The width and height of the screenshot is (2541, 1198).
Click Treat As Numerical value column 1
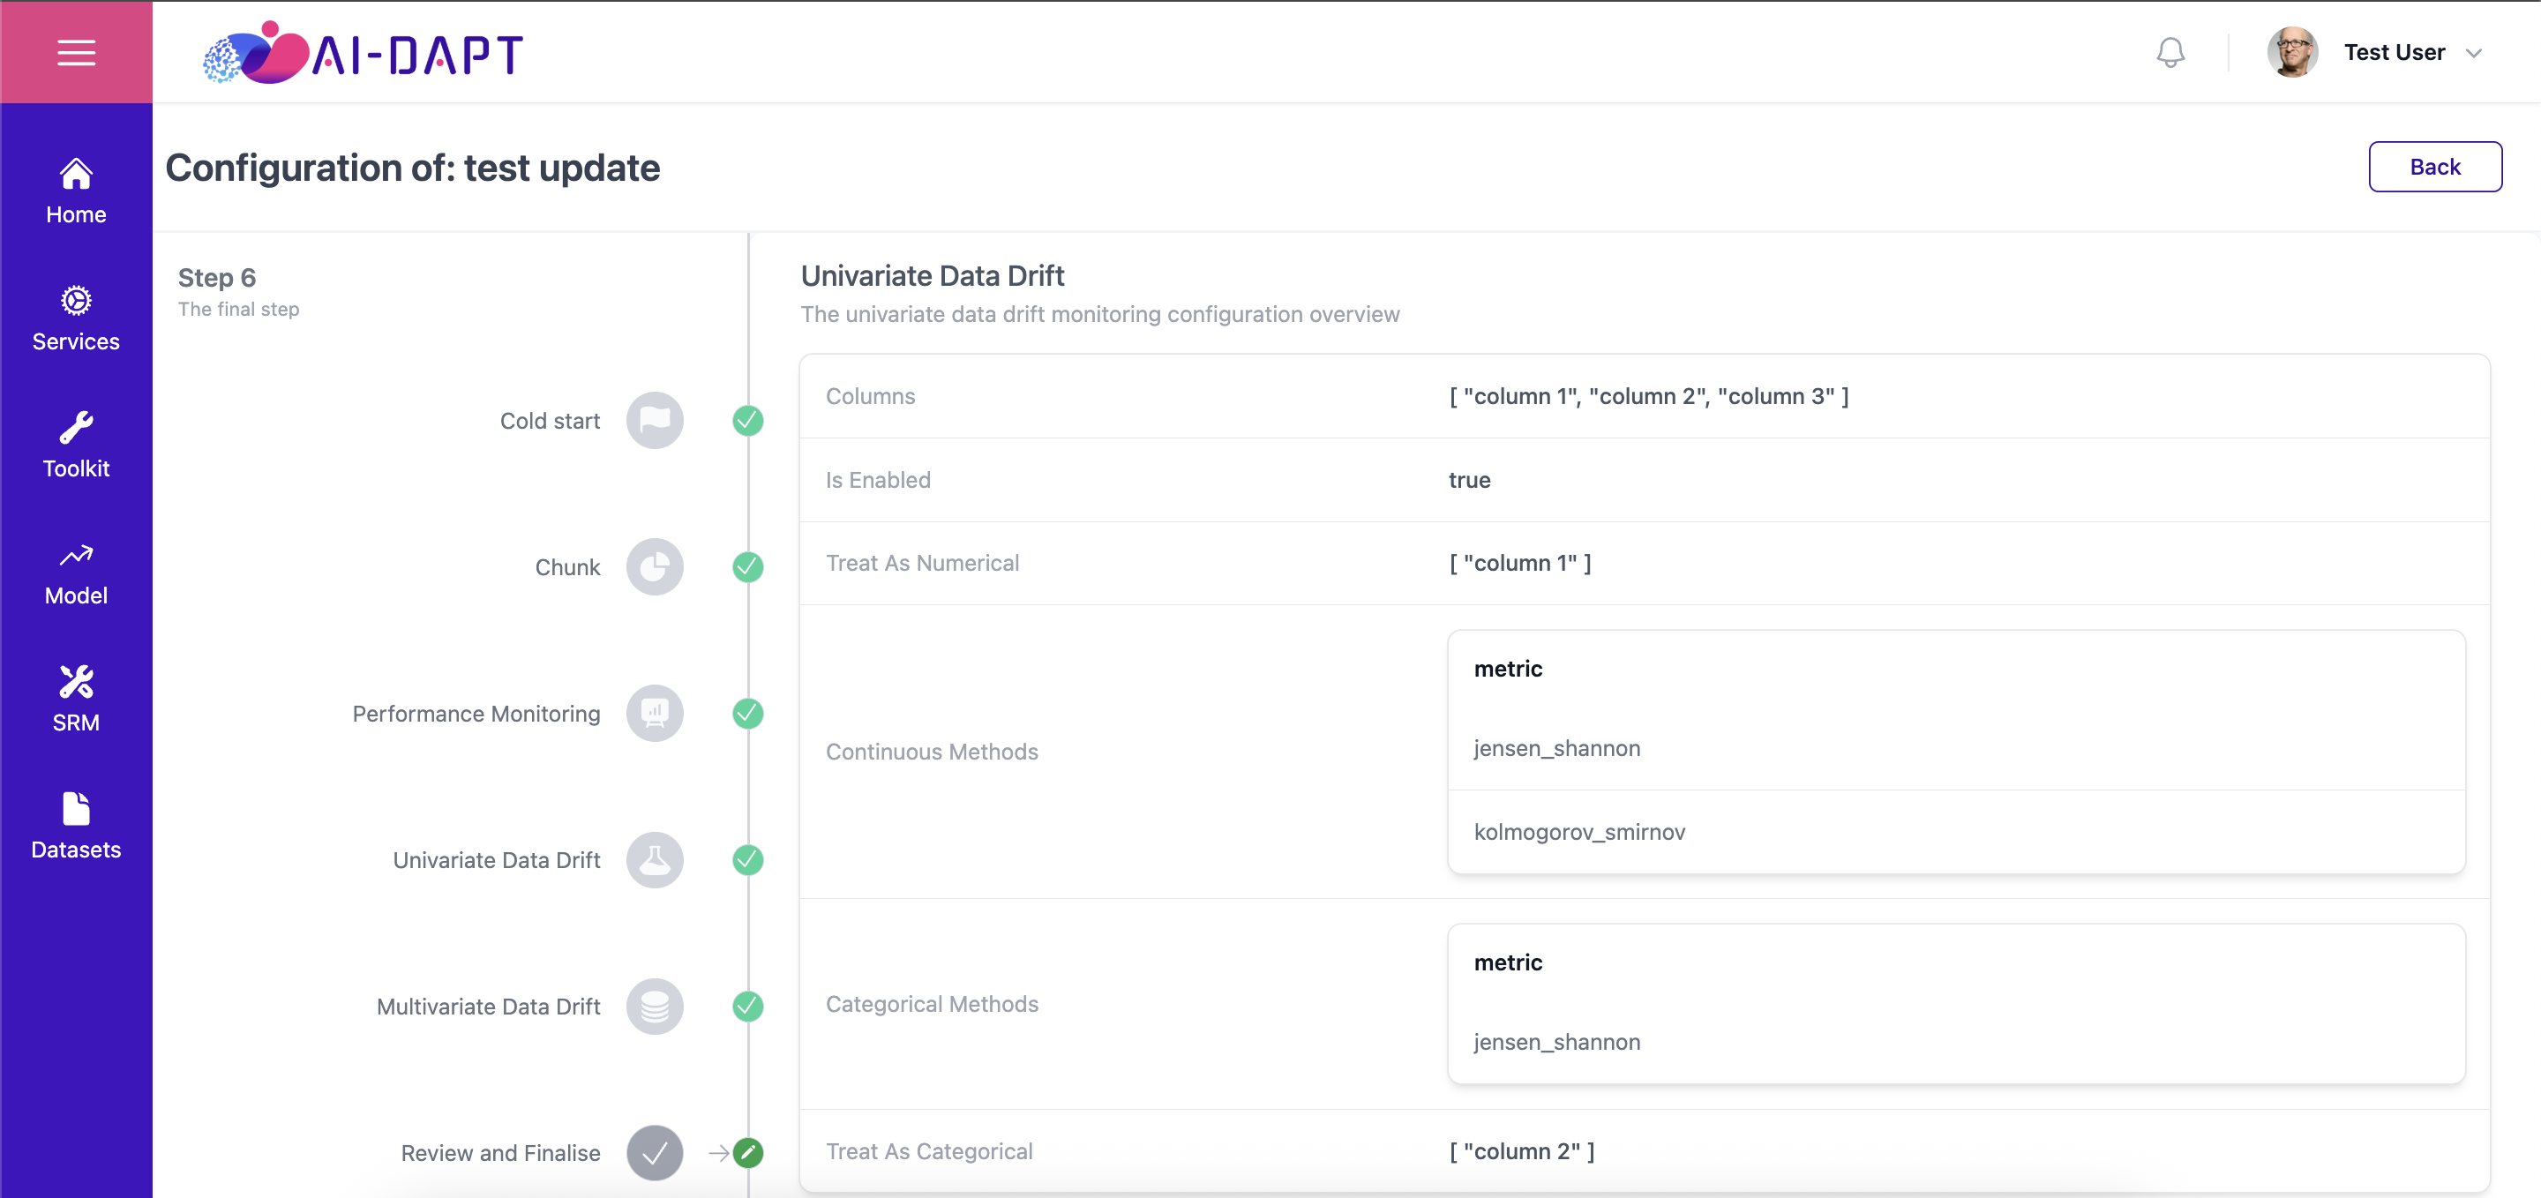(1520, 563)
